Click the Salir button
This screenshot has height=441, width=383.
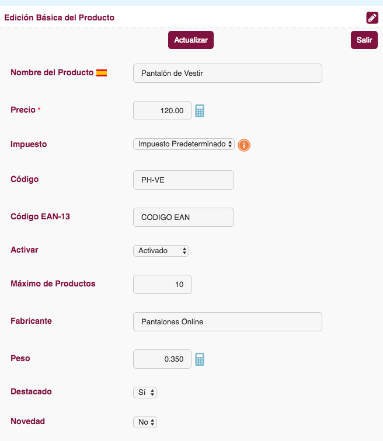pyautogui.click(x=364, y=40)
